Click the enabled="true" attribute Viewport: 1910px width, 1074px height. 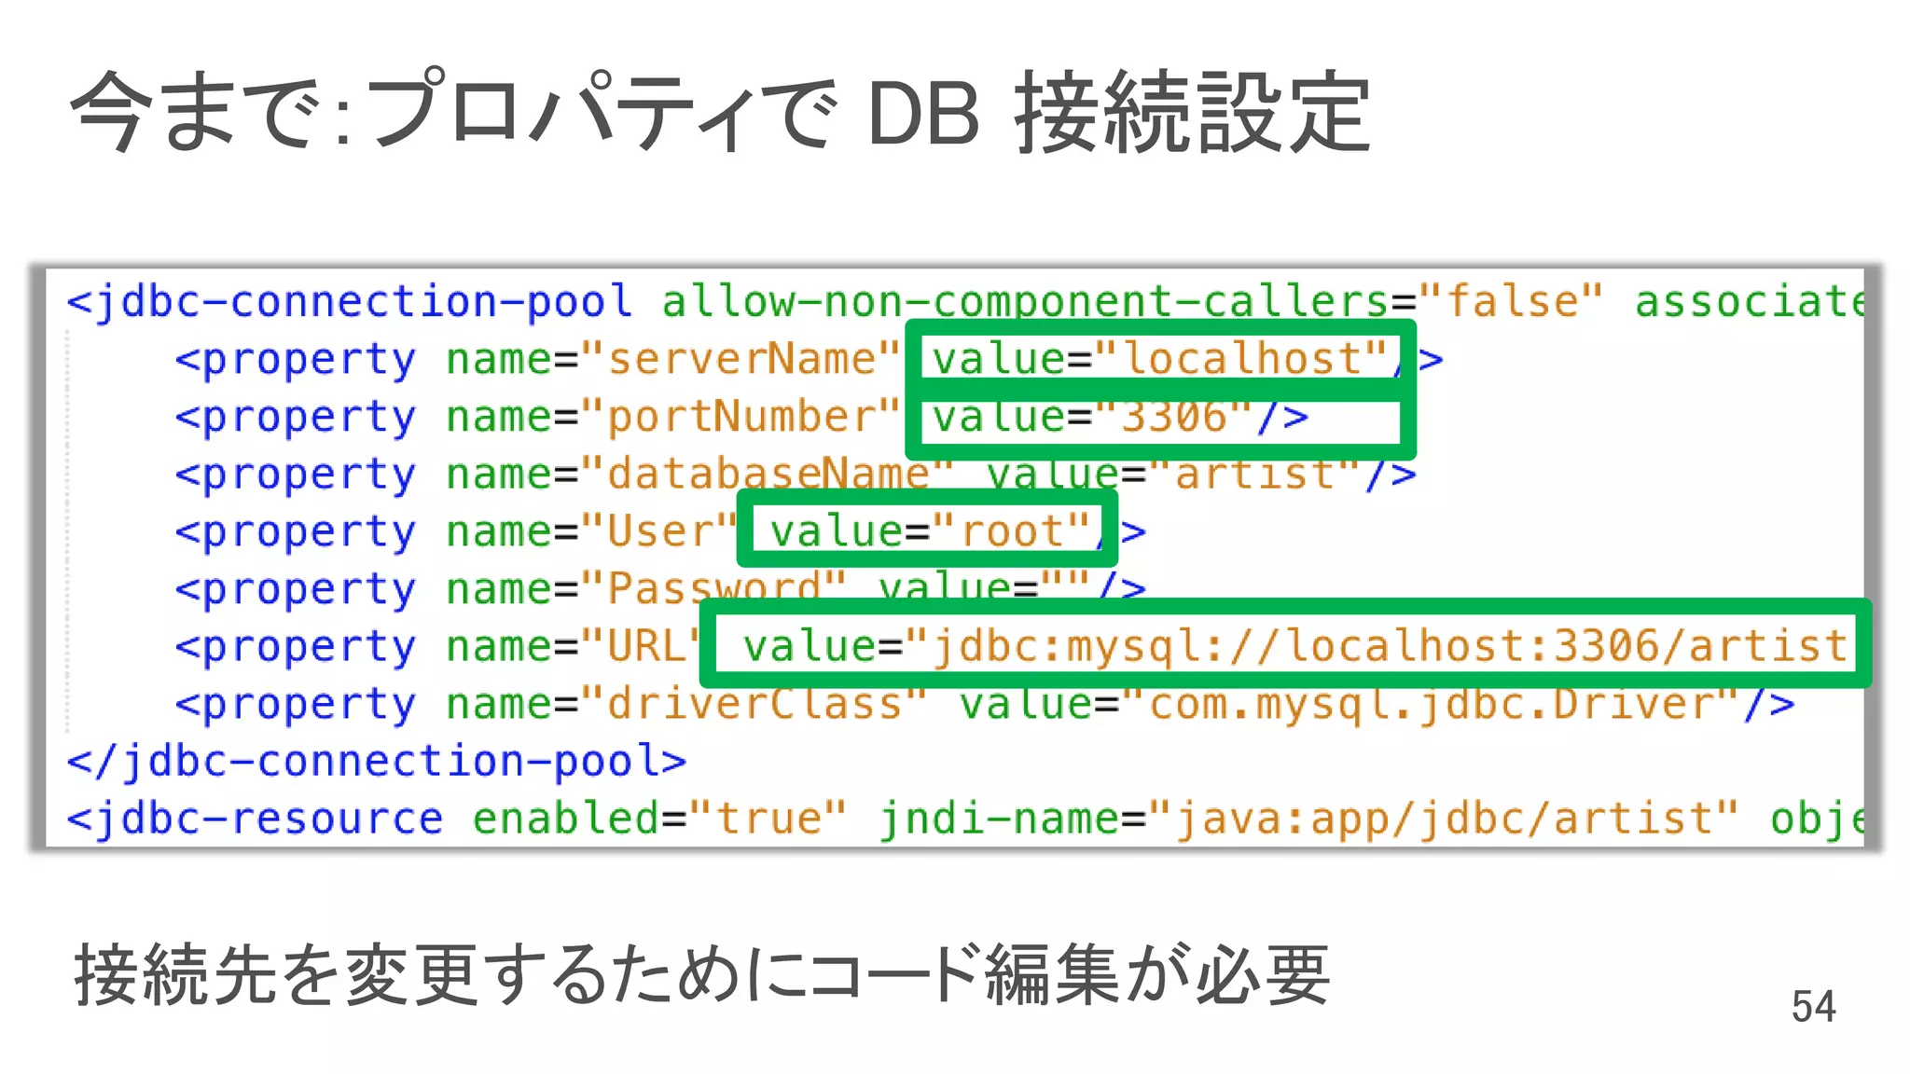pyautogui.click(x=658, y=819)
